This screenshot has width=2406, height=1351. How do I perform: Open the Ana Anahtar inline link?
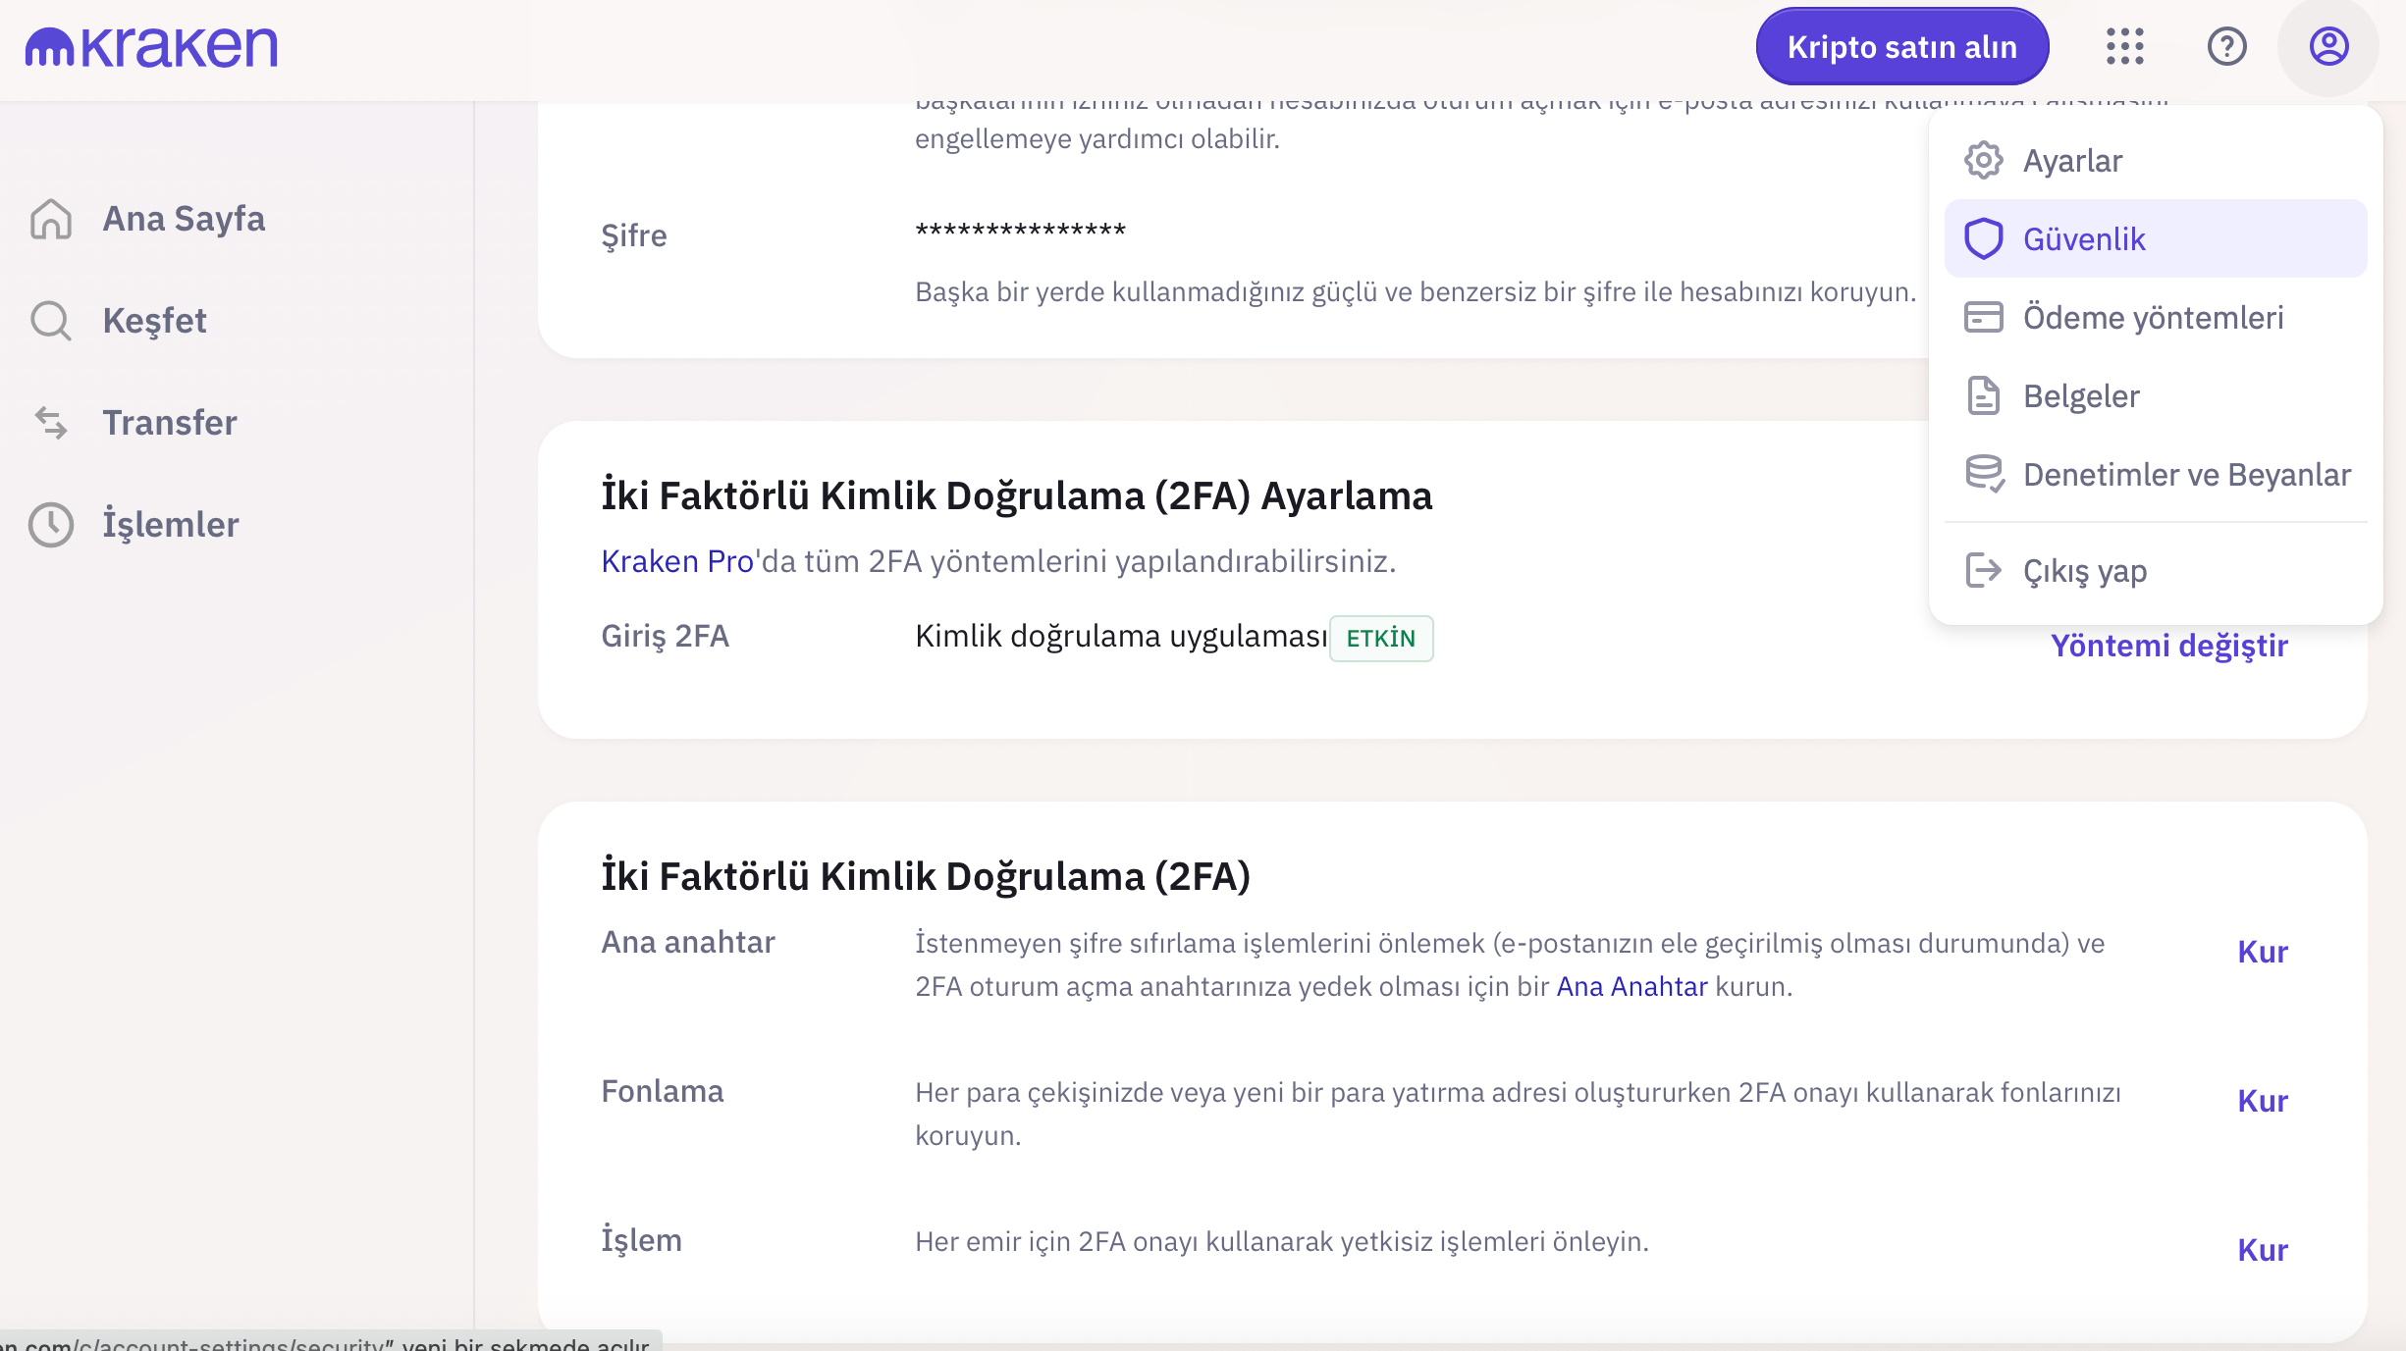pyautogui.click(x=1631, y=986)
